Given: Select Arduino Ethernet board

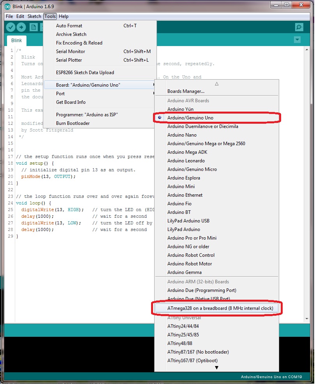Looking at the screenshot, I should (x=217, y=195).
